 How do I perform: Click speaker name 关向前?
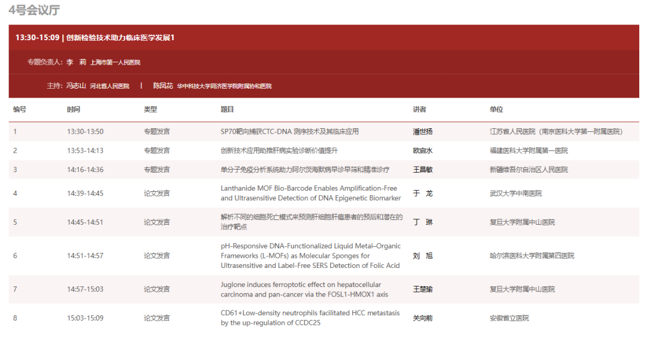coord(422,318)
